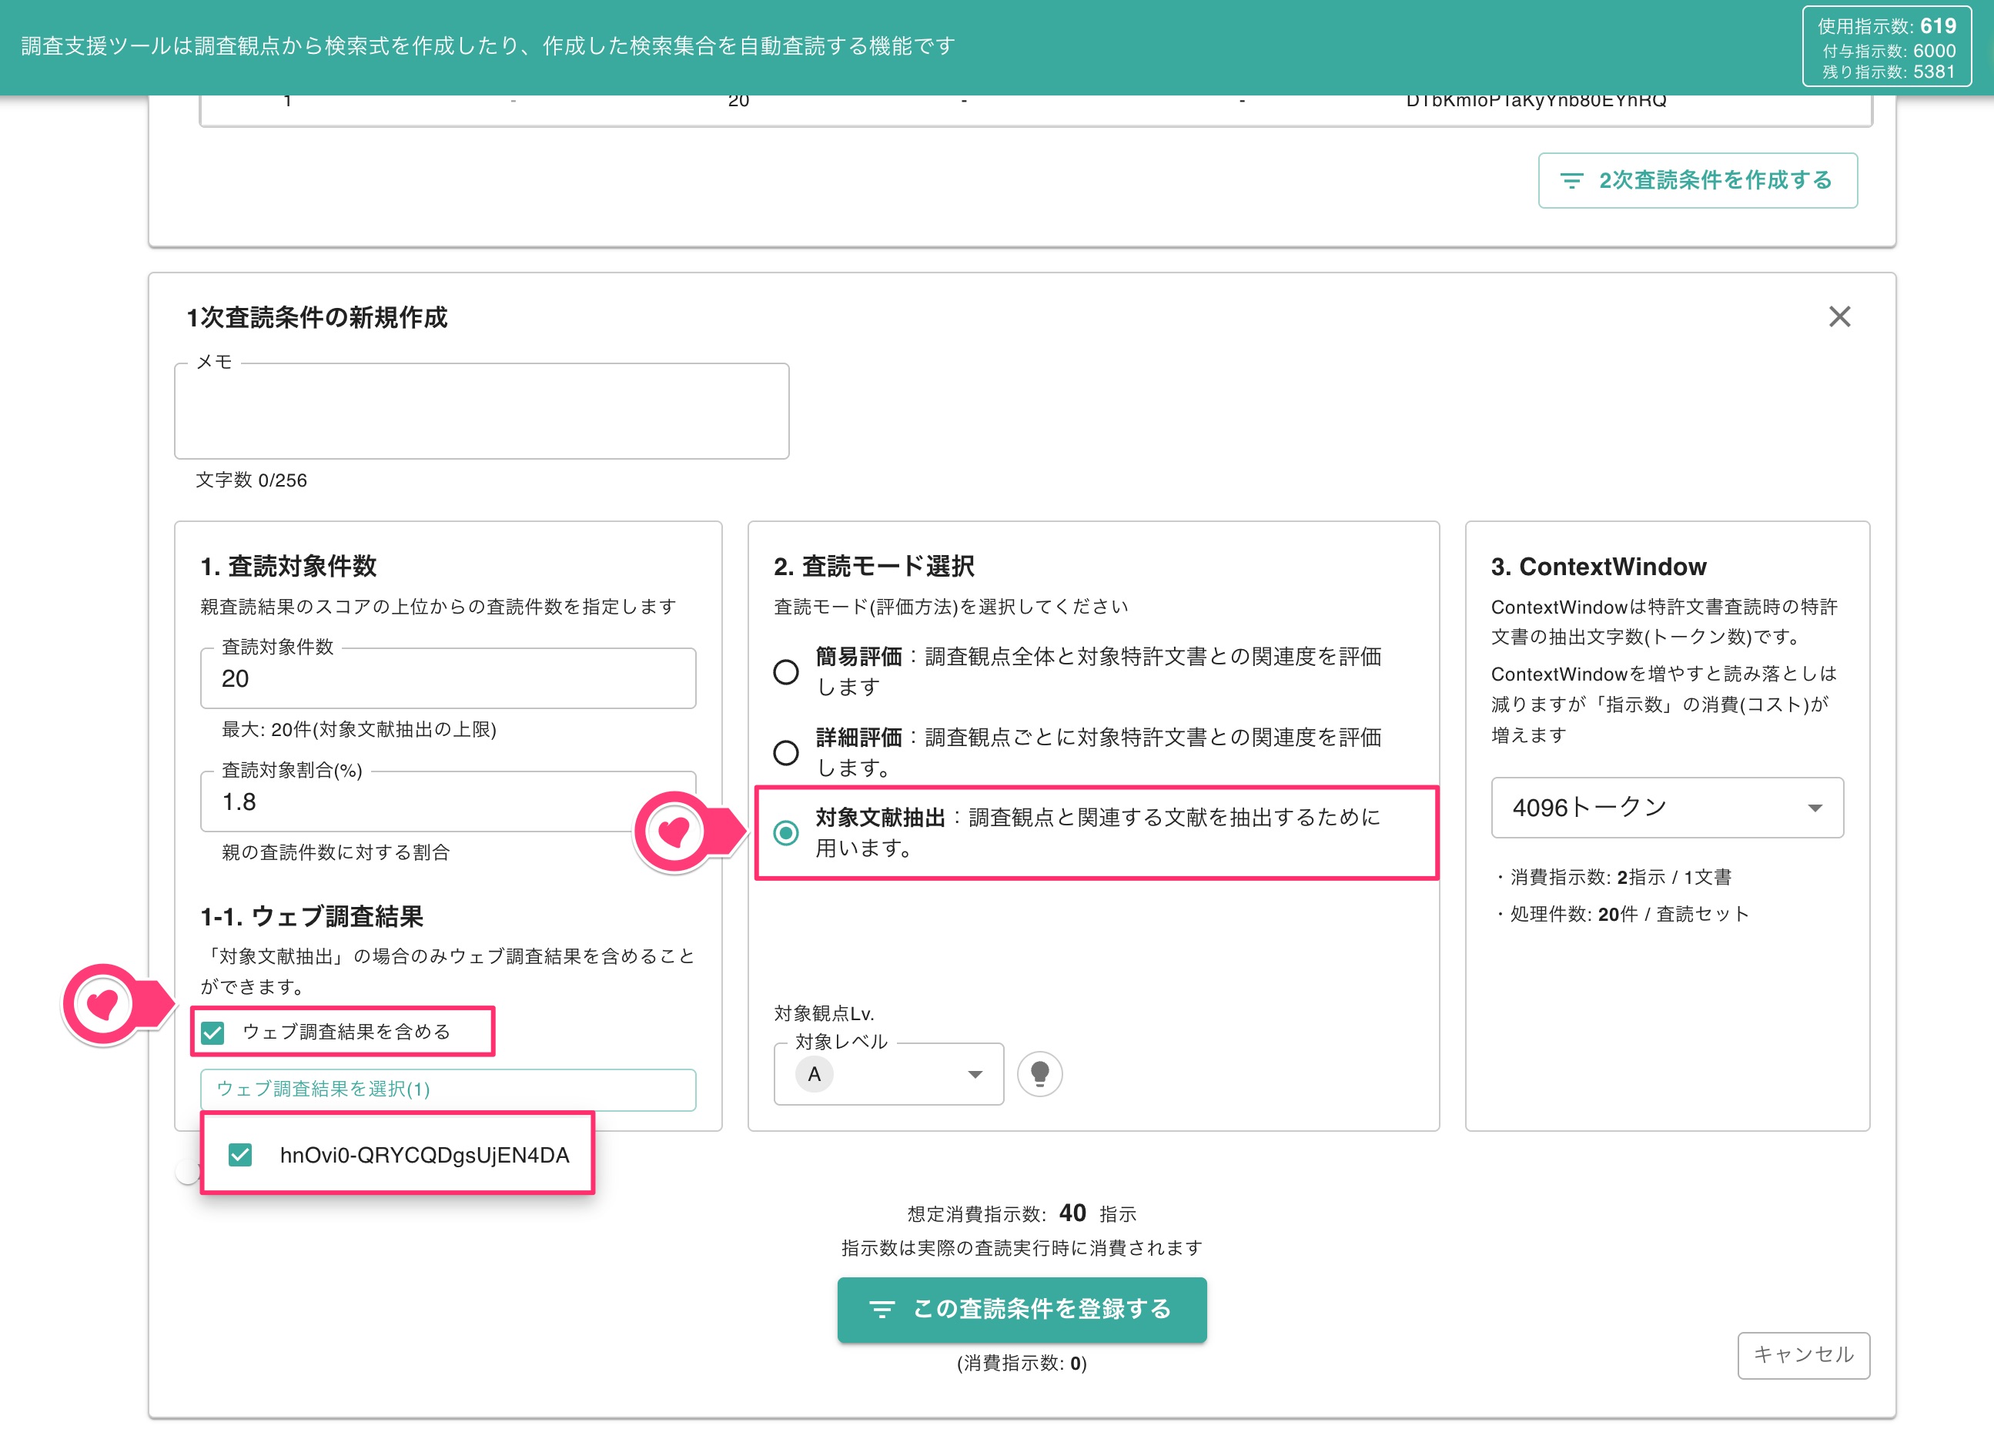Image resolution: width=1994 pixels, height=1429 pixels.
Task: Open the 4096トークン ContextWindow dropdown
Action: [x=1667, y=807]
